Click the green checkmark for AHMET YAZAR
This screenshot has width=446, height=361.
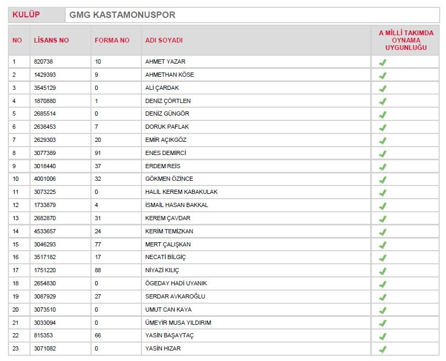coord(382,62)
